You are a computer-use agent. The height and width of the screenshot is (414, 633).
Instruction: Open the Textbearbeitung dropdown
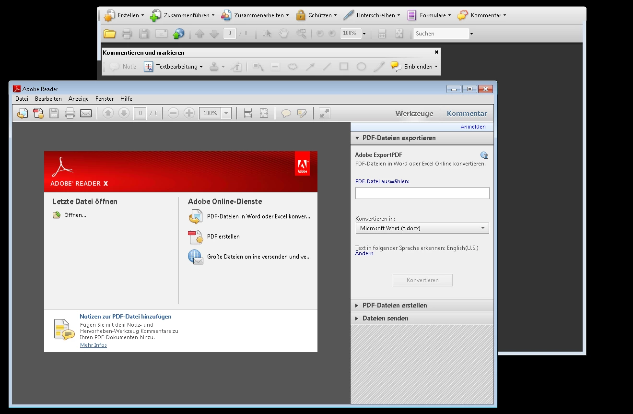point(174,67)
